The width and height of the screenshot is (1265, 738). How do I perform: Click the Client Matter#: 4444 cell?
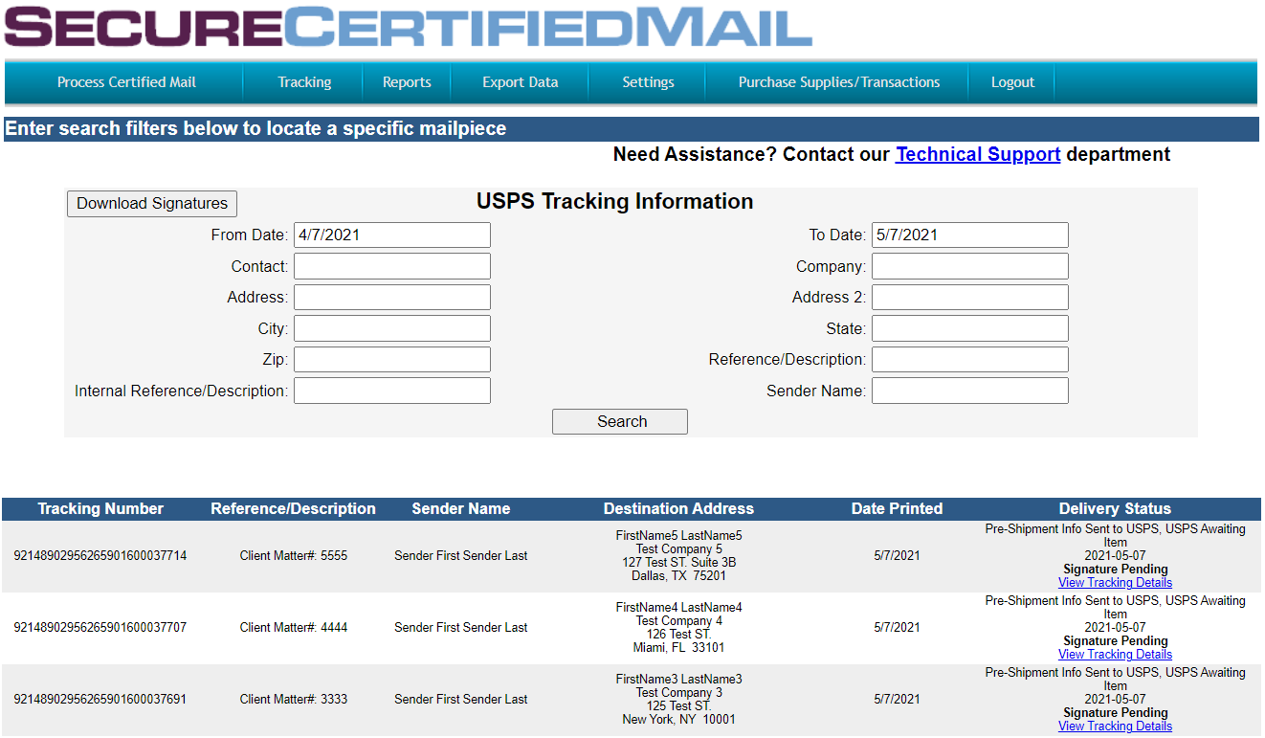coord(294,628)
